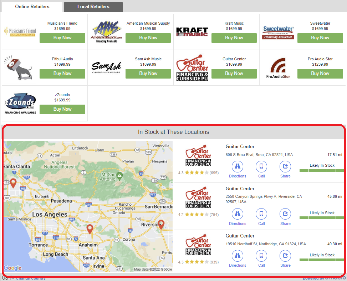Image resolution: width=347 pixels, height=281 pixels.
Task: Click the map pin near Santa Clarita
Action: pos(13,184)
